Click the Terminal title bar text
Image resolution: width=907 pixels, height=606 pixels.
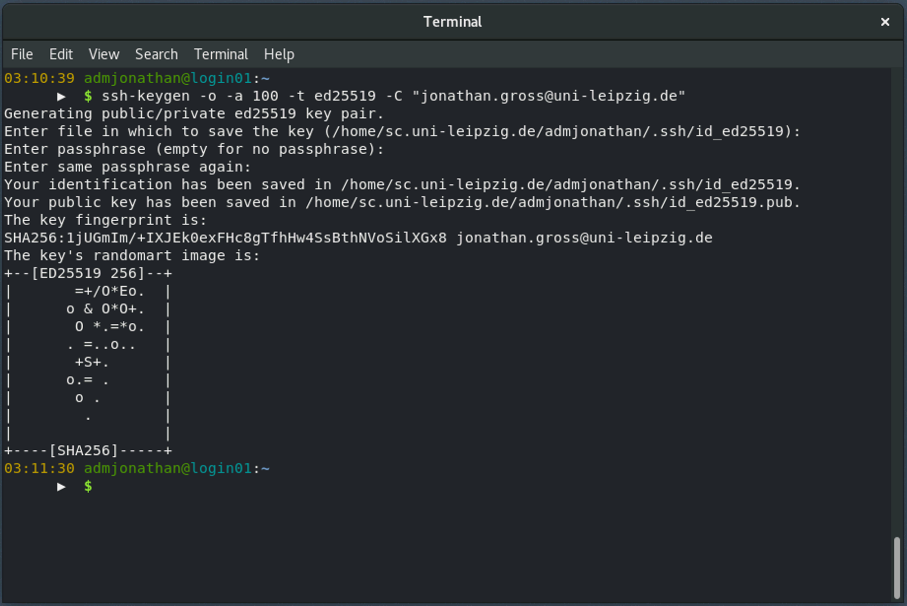pos(453,22)
